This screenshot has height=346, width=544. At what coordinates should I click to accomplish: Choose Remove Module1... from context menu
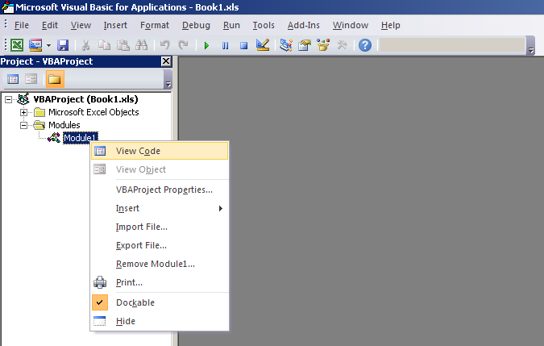[160, 264]
